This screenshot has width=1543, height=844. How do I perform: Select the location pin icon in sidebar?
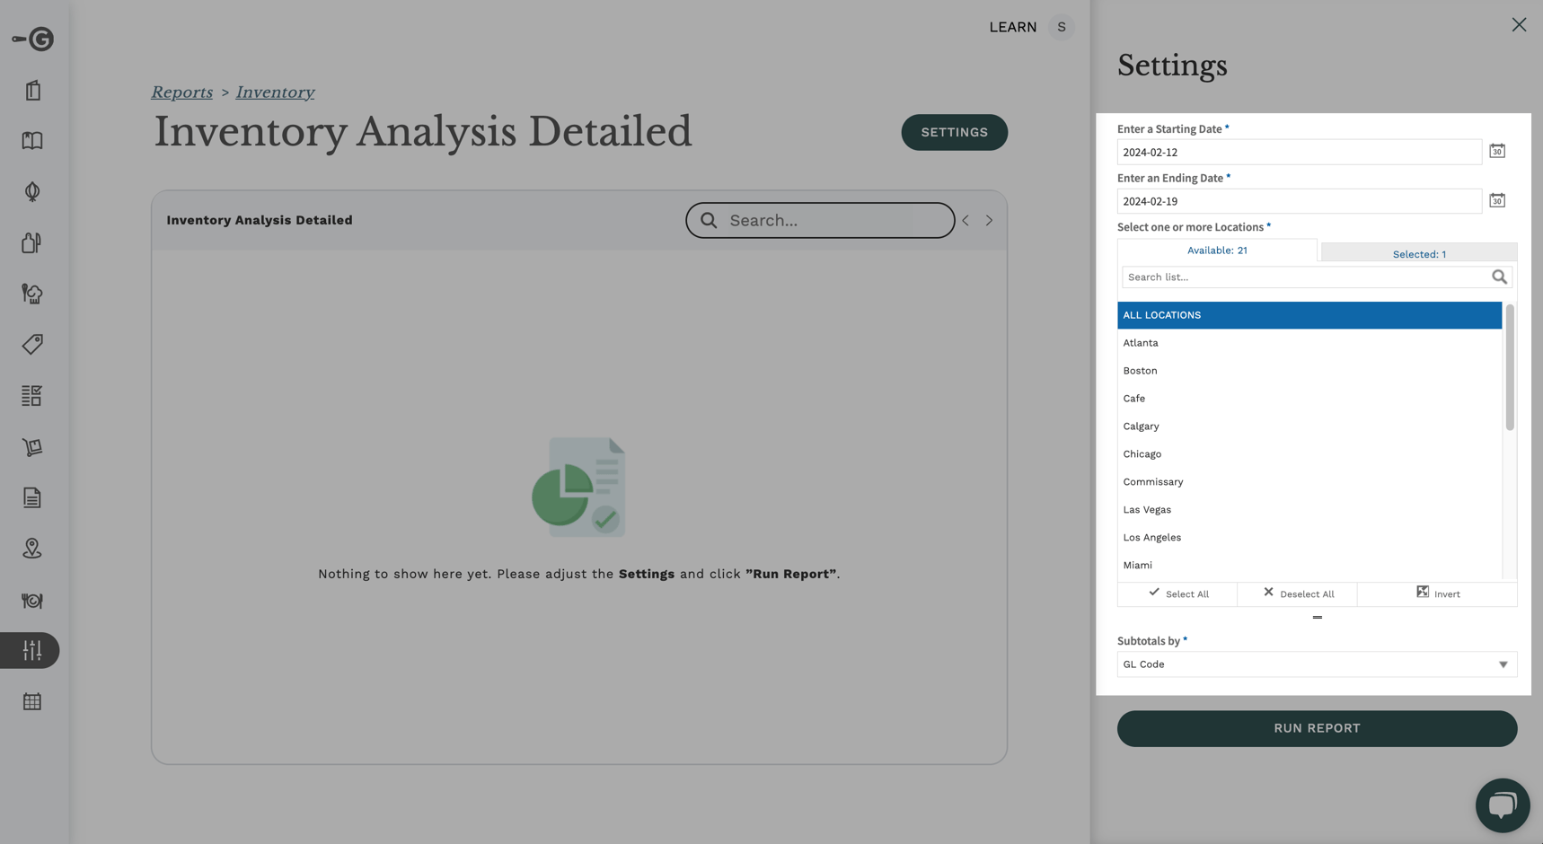click(x=31, y=549)
